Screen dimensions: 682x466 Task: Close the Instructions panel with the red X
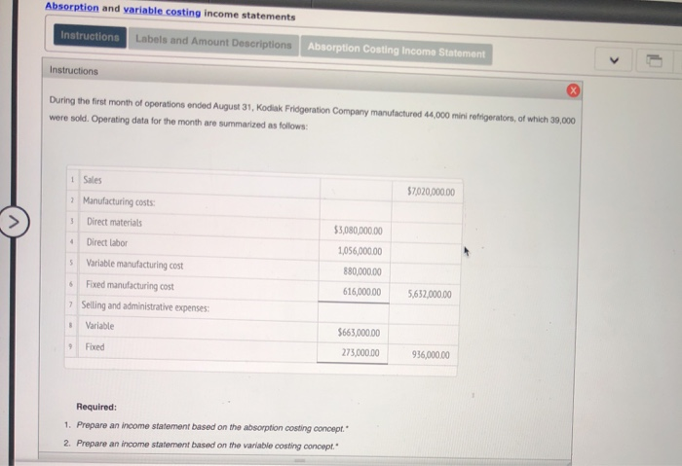pyautogui.click(x=573, y=90)
